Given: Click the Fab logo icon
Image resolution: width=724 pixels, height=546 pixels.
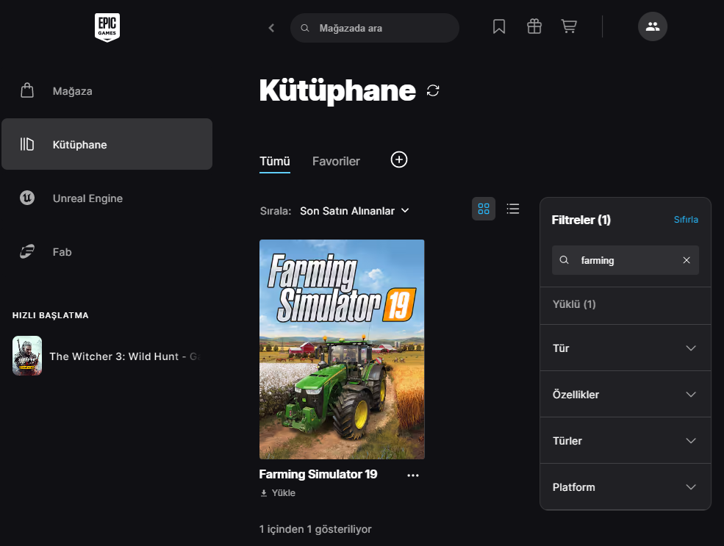Looking at the screenshot, I should (x=27, y=251).
